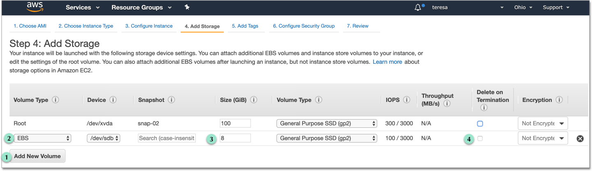Go to 1. Choose AMI tab
592x171 pixels.
point(30,26)
